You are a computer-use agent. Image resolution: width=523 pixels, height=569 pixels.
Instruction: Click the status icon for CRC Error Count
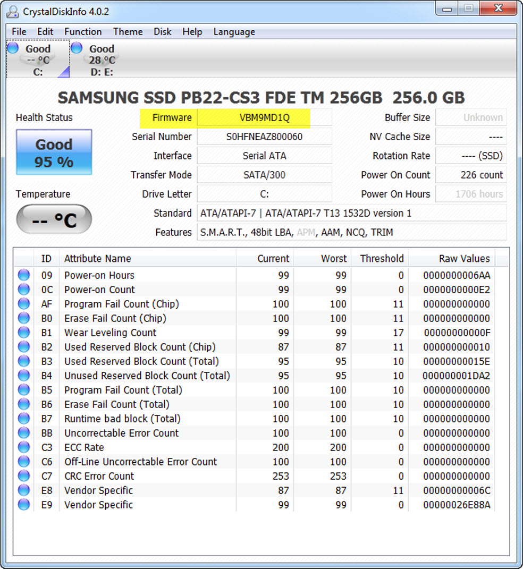24,475
